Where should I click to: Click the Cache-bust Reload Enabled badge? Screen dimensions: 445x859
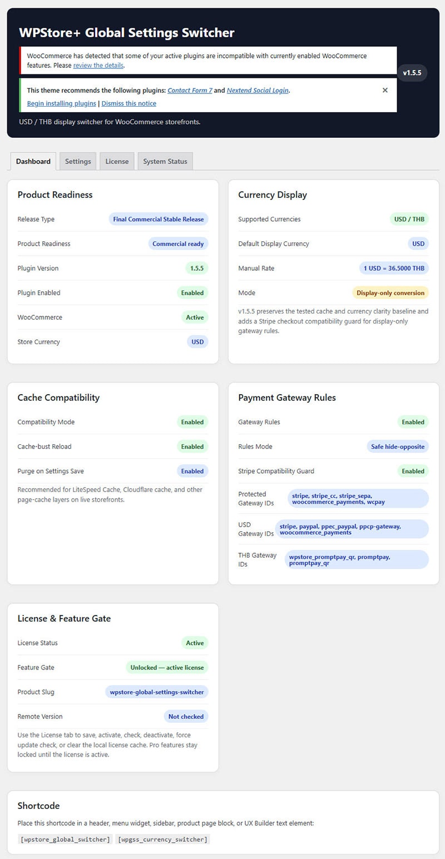tap(192, 446)
